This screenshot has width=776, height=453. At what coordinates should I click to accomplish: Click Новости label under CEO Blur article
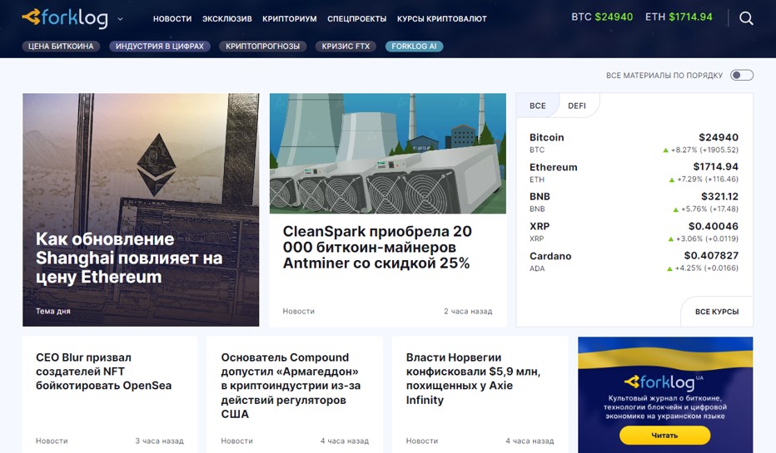click(x=52, y=441)
